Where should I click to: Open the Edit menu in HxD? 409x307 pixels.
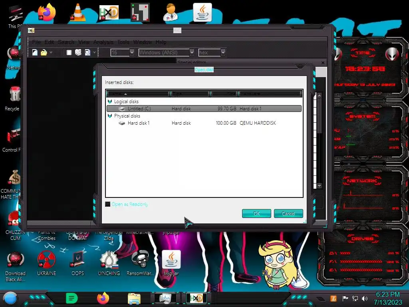click(x=49, y=42)
